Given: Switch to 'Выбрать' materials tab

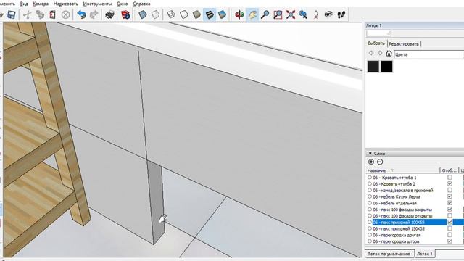Looking at the screenshot, I should [376, 43].
